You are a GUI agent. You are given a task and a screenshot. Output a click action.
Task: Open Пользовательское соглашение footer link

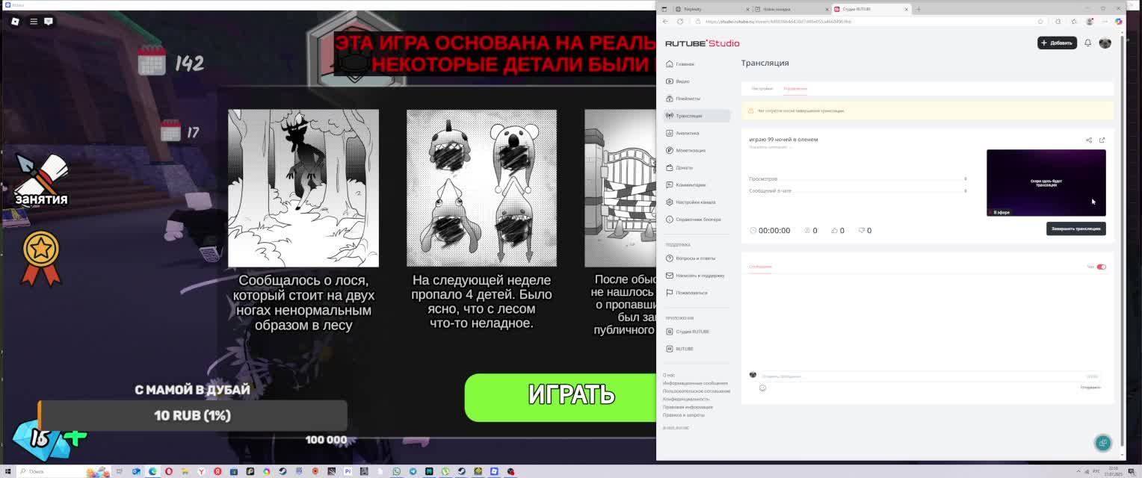coord(697,391)
